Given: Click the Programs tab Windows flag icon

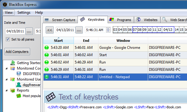Looking at the screenshot, I should click(x=112, y=20).
